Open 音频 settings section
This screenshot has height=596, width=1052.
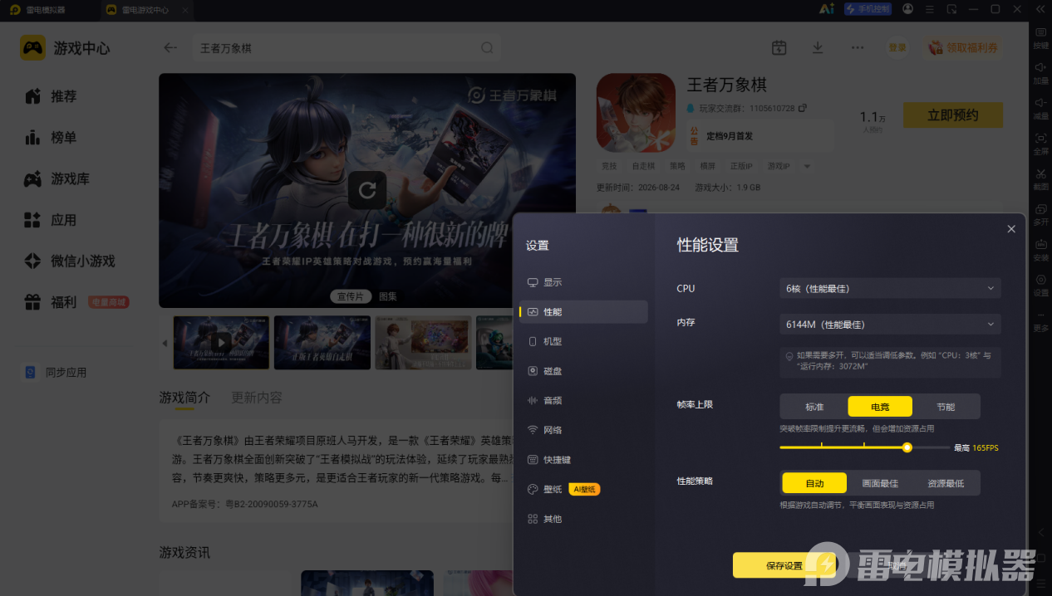click(583, 400)
